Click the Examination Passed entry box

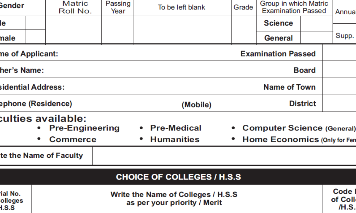[x=339, y=53]
